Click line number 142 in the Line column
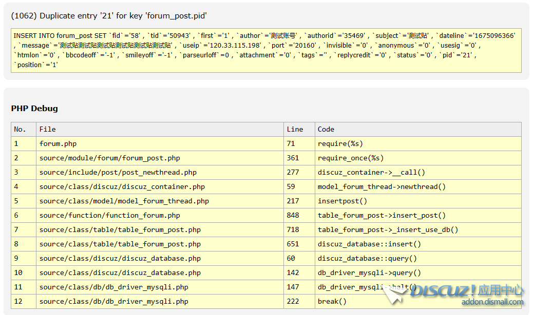Image resolution: width=533 pixels, height=315 pixels. tap(293, 273)
